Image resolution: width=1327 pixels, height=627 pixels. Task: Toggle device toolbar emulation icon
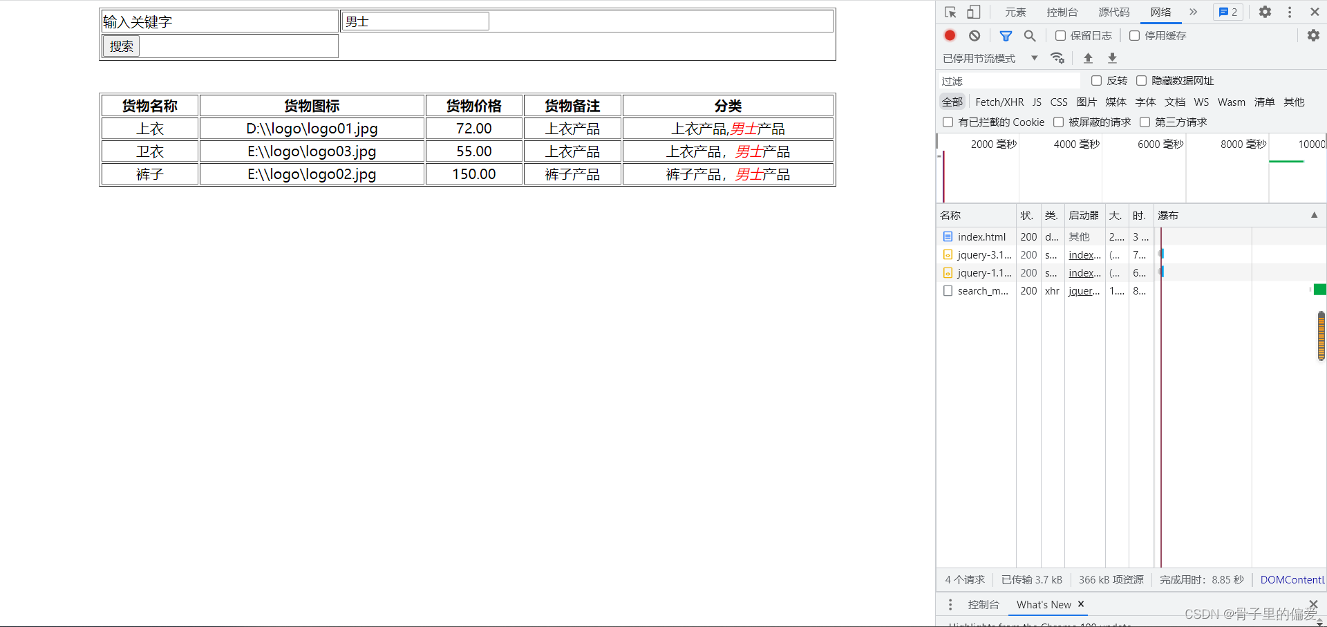tap(973, 12)
